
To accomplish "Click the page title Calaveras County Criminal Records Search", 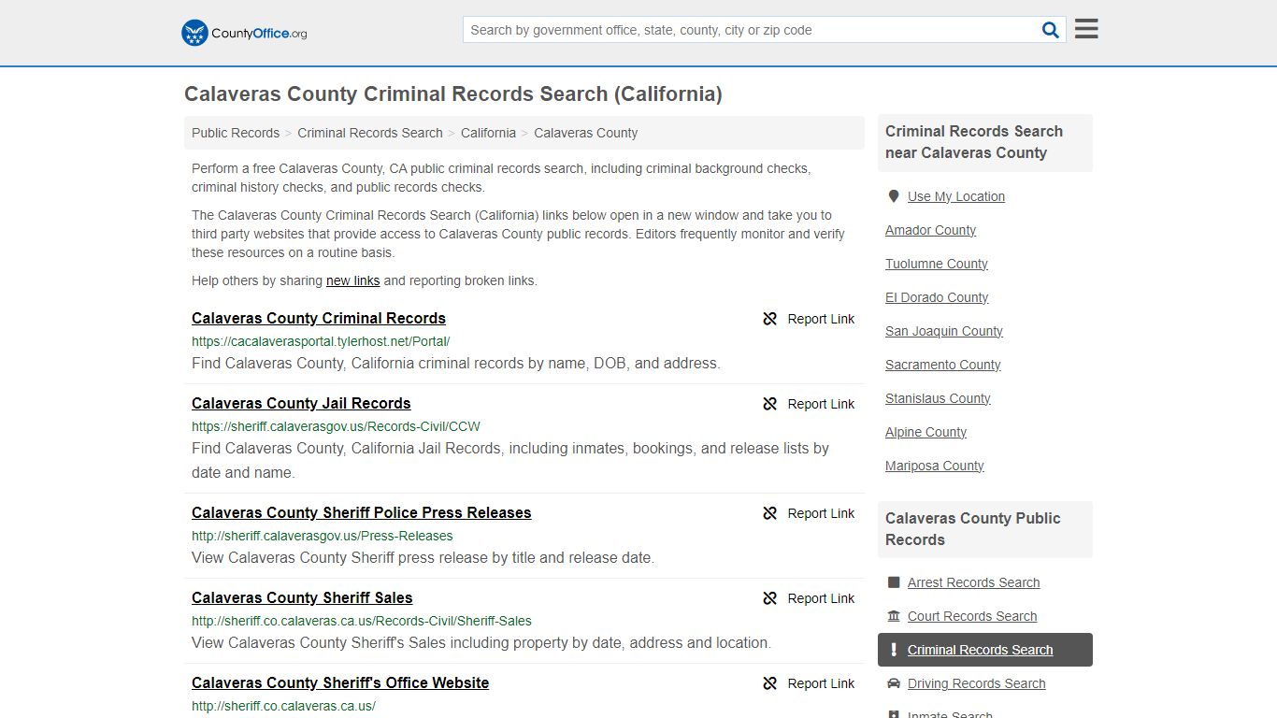I will pos(452,94).
